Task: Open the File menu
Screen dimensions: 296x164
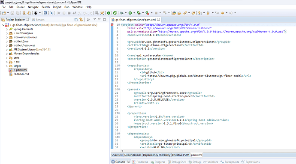Action: 3,7
